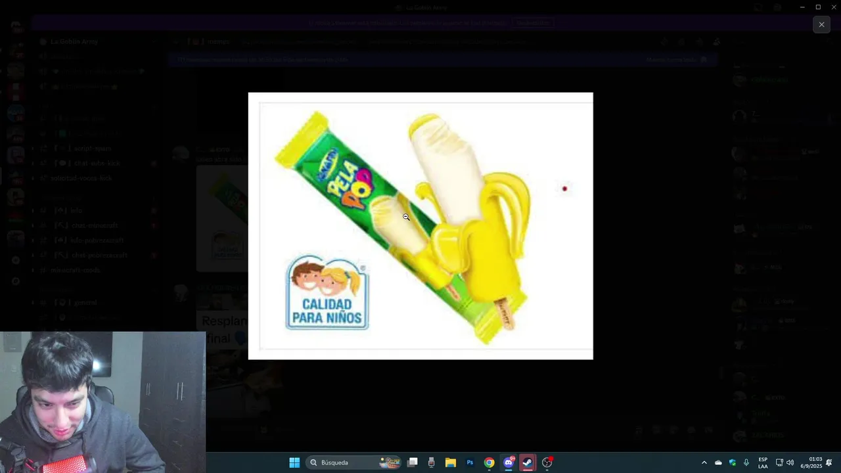Viewport: 841px width, 473px height.
Task: Show hidden system tray icons
Action: click(x=704, y=462)
